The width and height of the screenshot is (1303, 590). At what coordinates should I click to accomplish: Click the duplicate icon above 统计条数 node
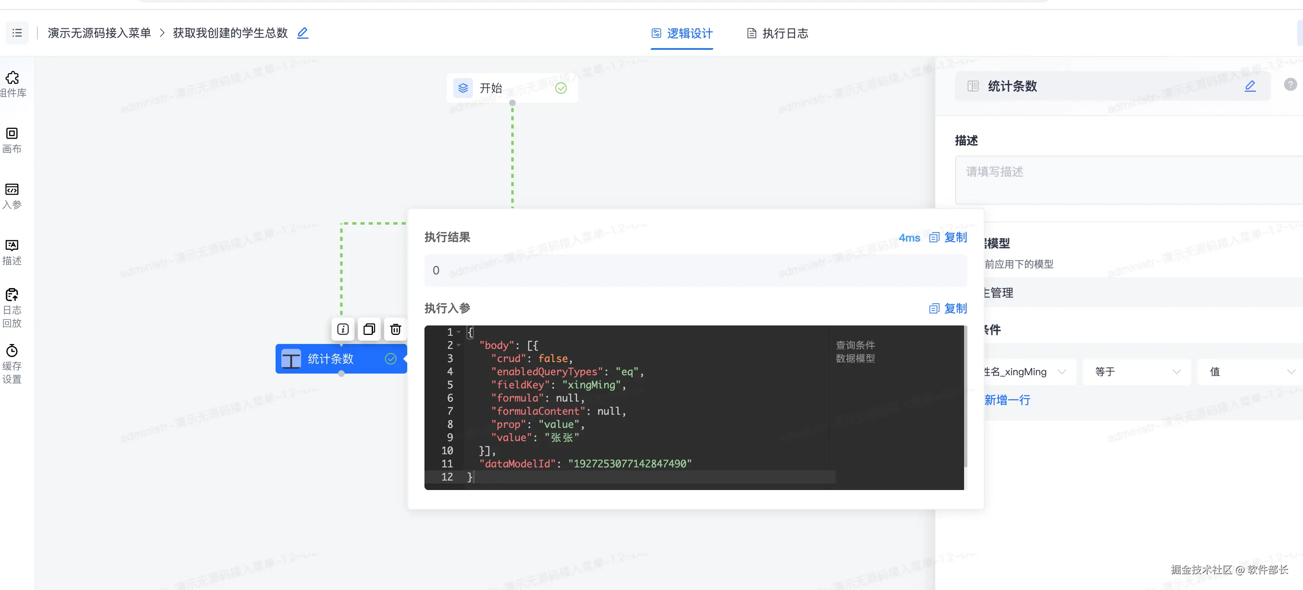(x=369, y=330)
